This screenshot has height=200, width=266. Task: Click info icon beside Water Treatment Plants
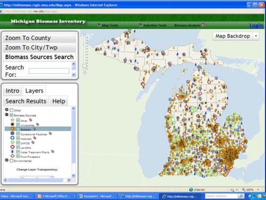(53, 151)
